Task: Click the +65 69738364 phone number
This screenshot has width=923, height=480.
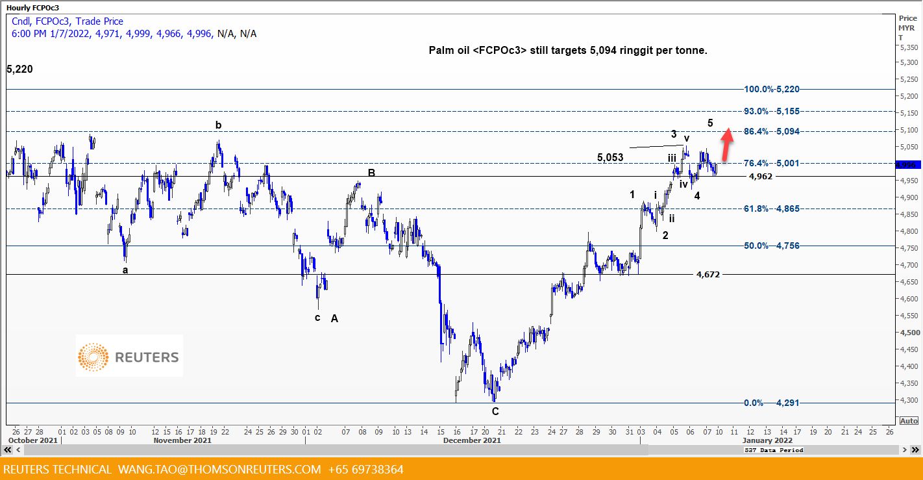Action: (366, 469)
